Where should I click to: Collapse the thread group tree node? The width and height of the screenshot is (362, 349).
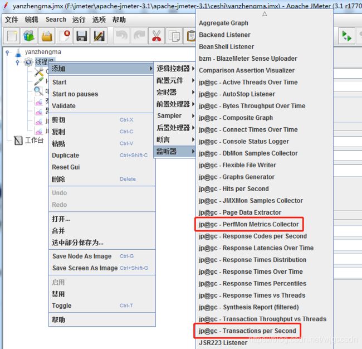[x=18, y=62]
